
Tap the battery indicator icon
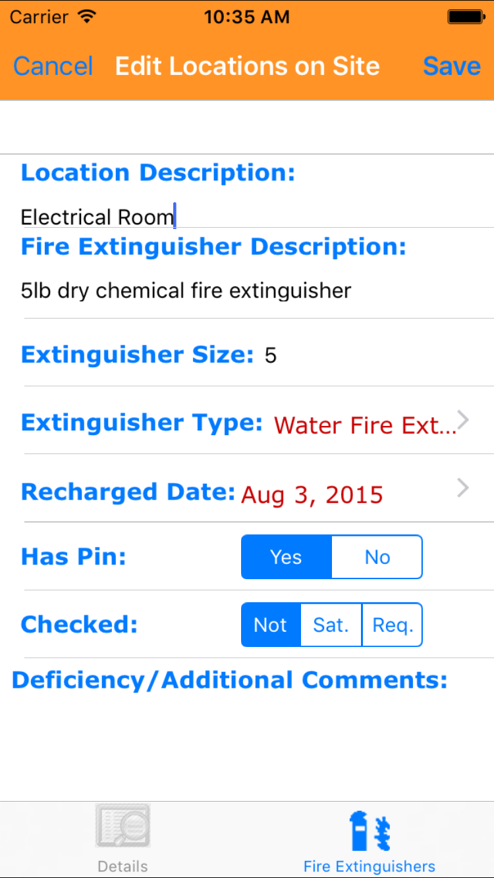(x=466, y=17)
